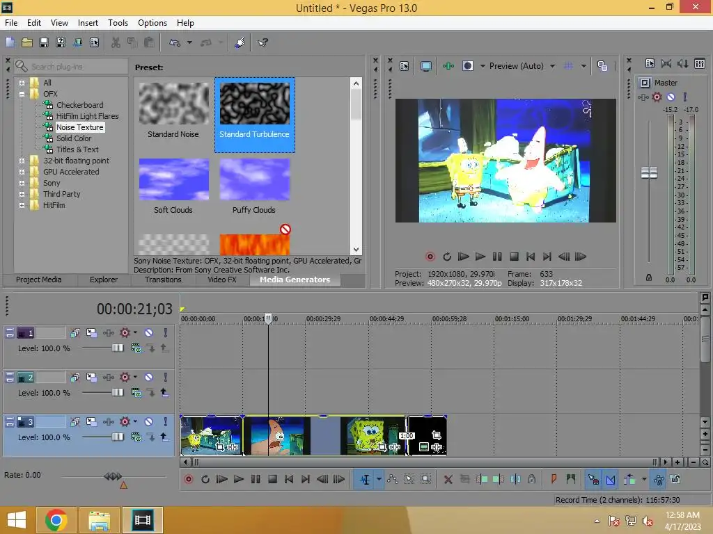The width and height of the screenshot is (713, 534).
Task: Select the Zoom Edit tool
Action: pos(425,479)
